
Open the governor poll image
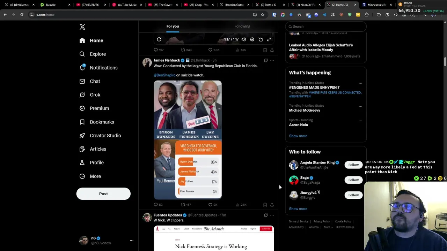click(x=188, y=140)
